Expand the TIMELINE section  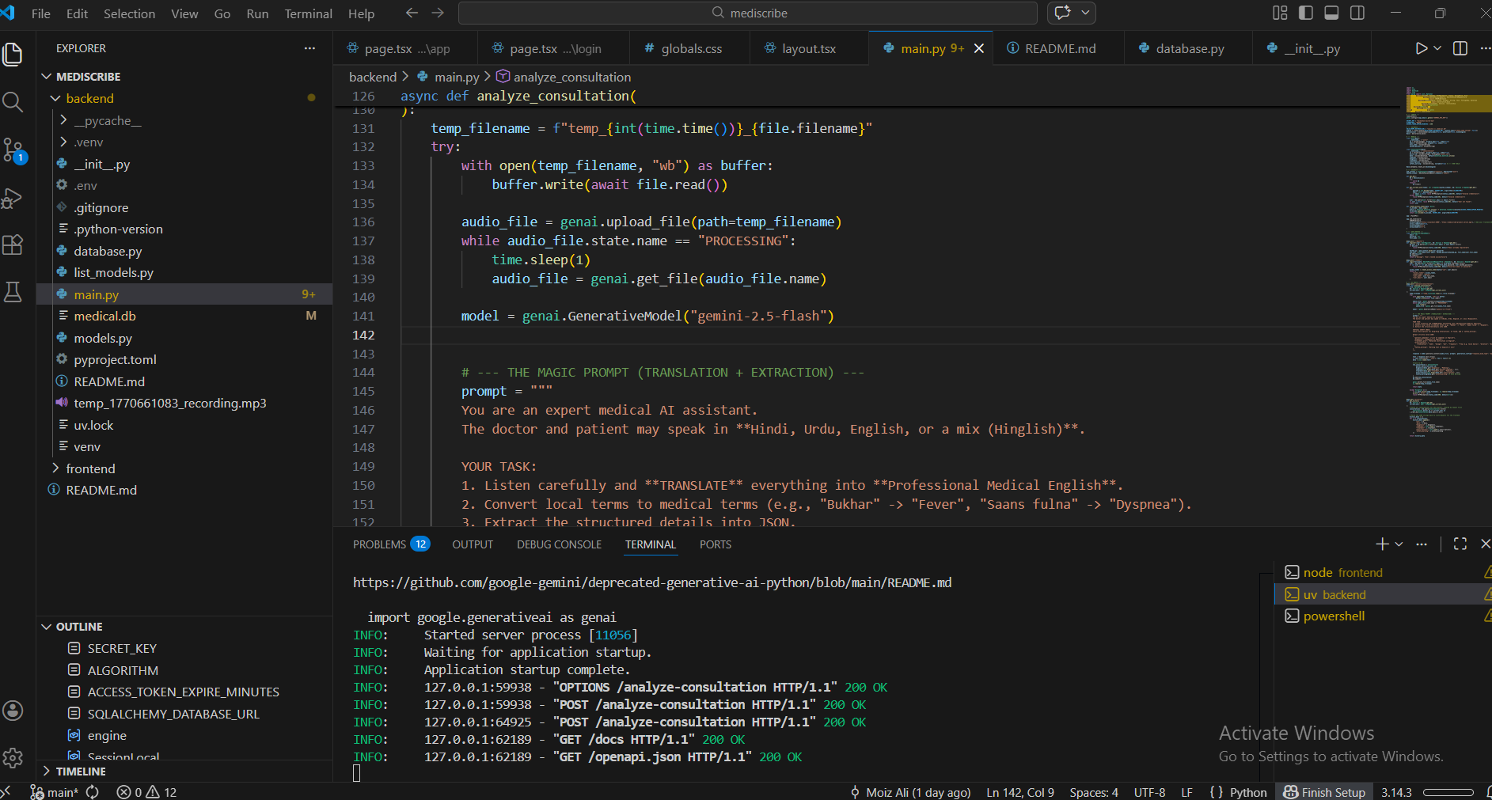click(81, 772)
